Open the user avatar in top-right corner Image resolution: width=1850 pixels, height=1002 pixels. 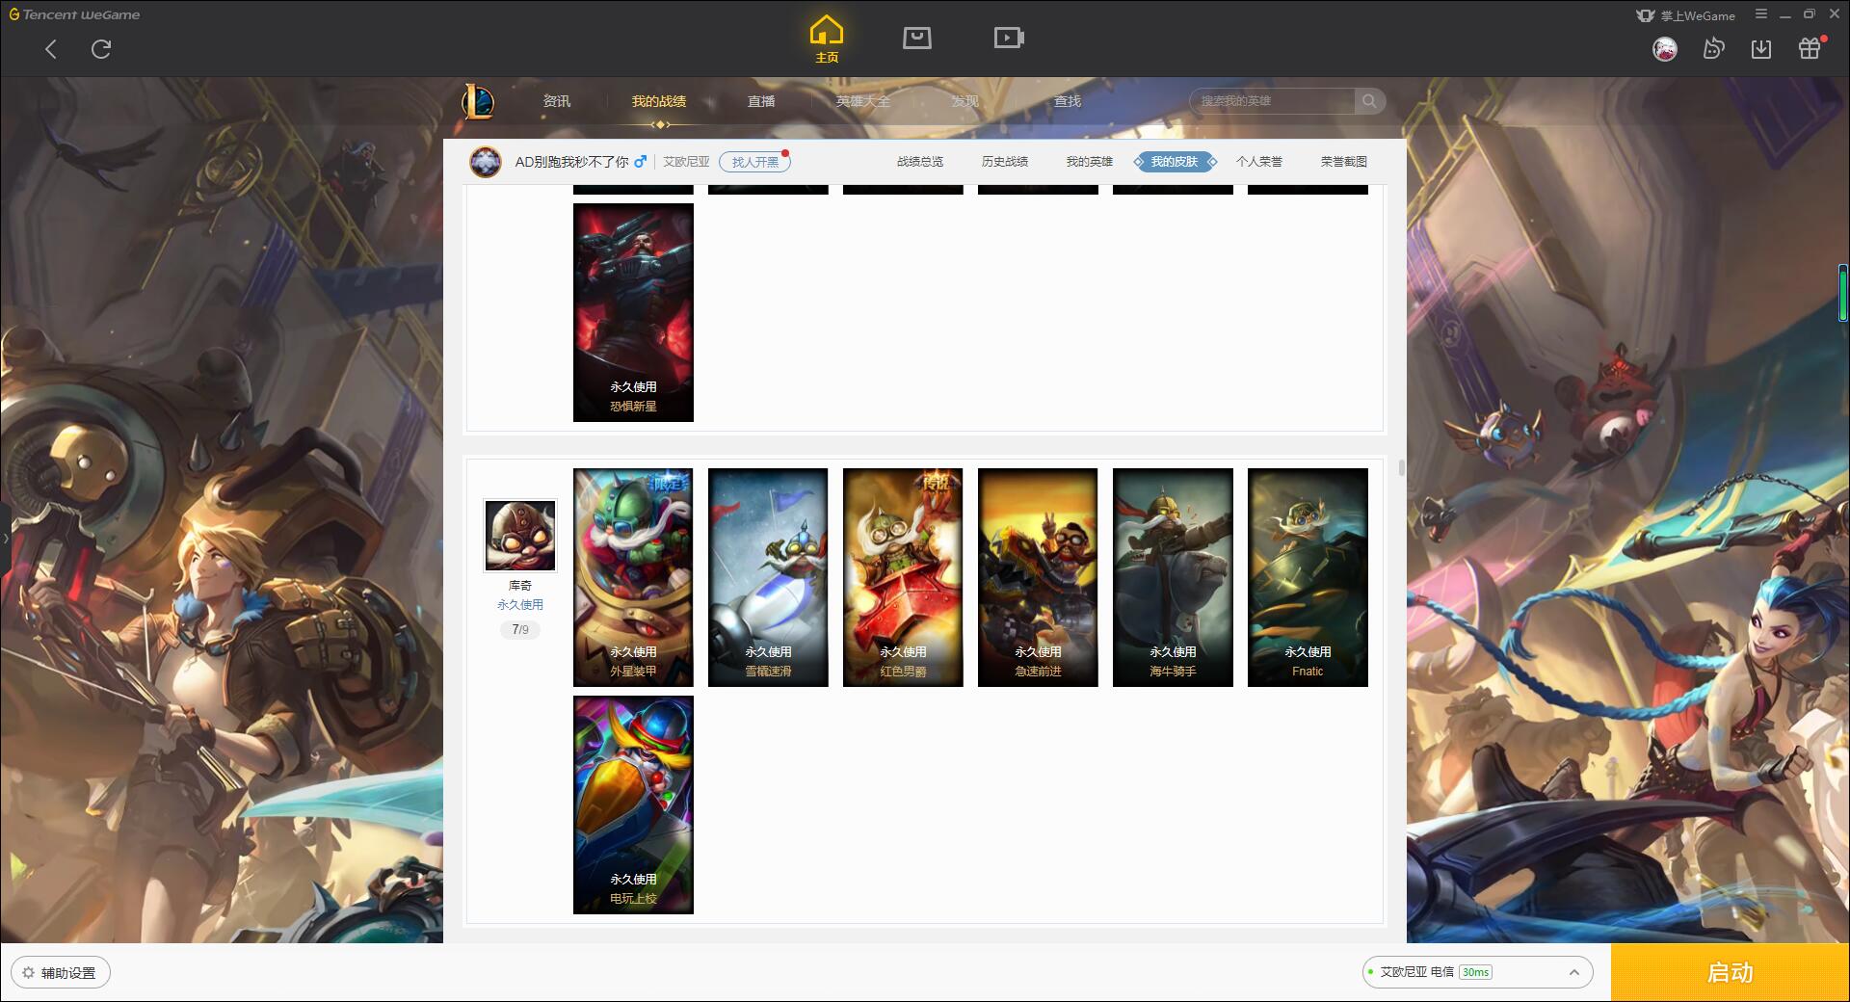(1665, 49)
